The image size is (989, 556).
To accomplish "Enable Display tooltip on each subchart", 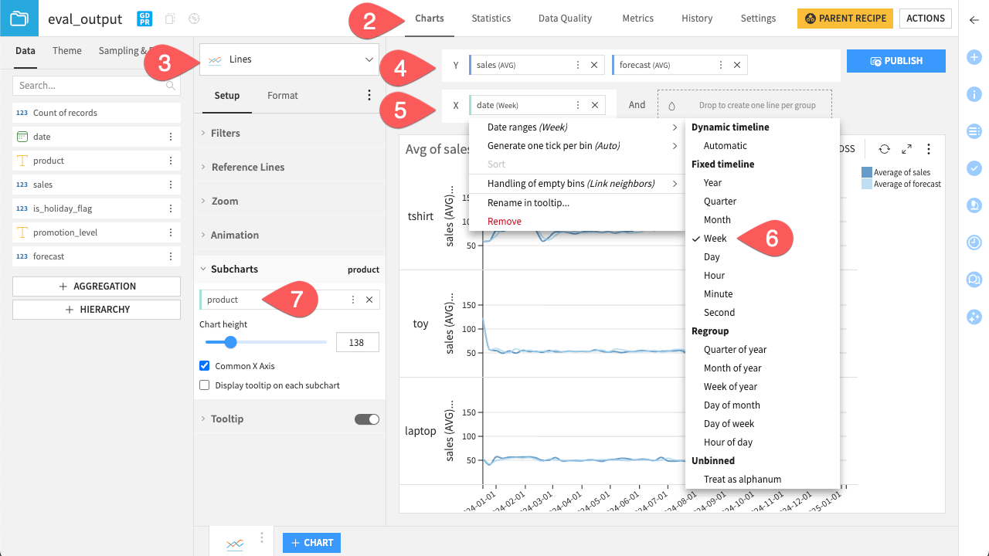I will (x=204, y=384).
